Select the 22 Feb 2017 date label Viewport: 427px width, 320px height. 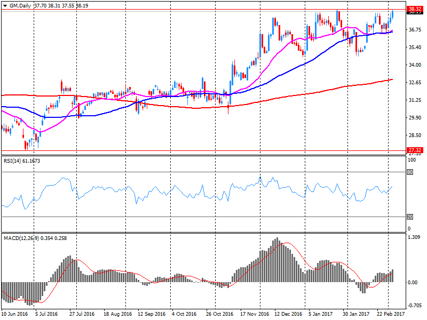[390, 315]
